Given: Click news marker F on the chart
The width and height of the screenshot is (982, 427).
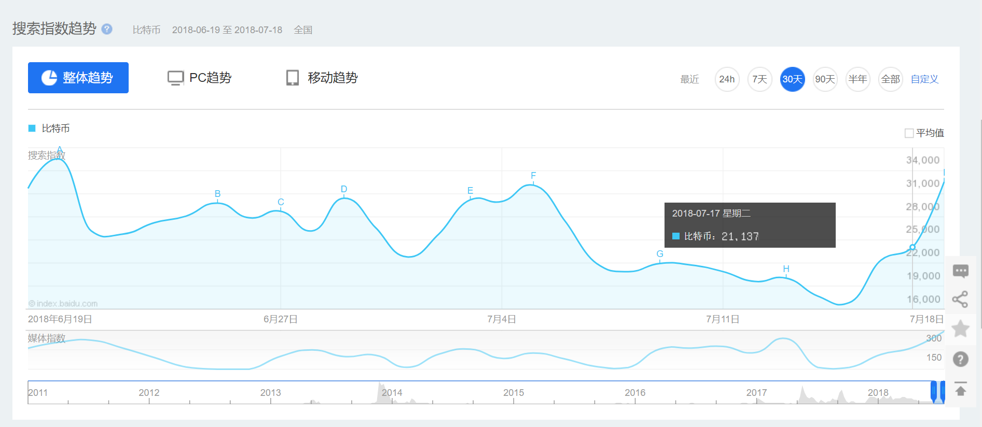Looking at the screenshot, I should pos(533,176).
